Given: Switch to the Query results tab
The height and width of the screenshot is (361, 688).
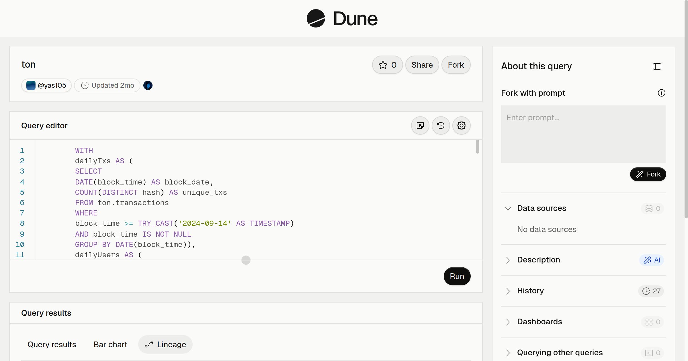Looking at the screenshot, I should point(52,344).
